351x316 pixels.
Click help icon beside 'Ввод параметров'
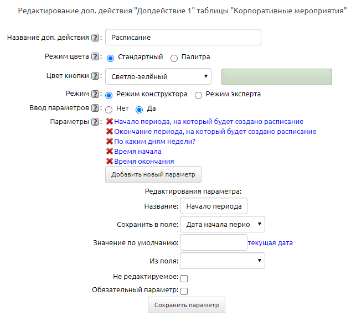95,108
